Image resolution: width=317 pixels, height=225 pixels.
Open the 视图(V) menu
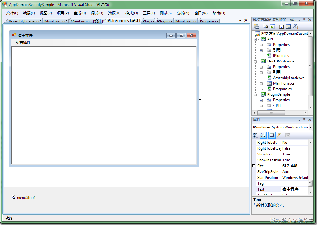(46, 13)
